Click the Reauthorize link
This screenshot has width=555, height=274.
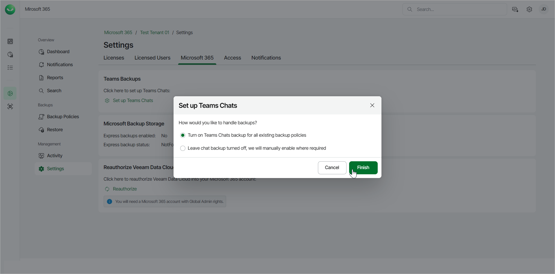[x=125, y=189]
